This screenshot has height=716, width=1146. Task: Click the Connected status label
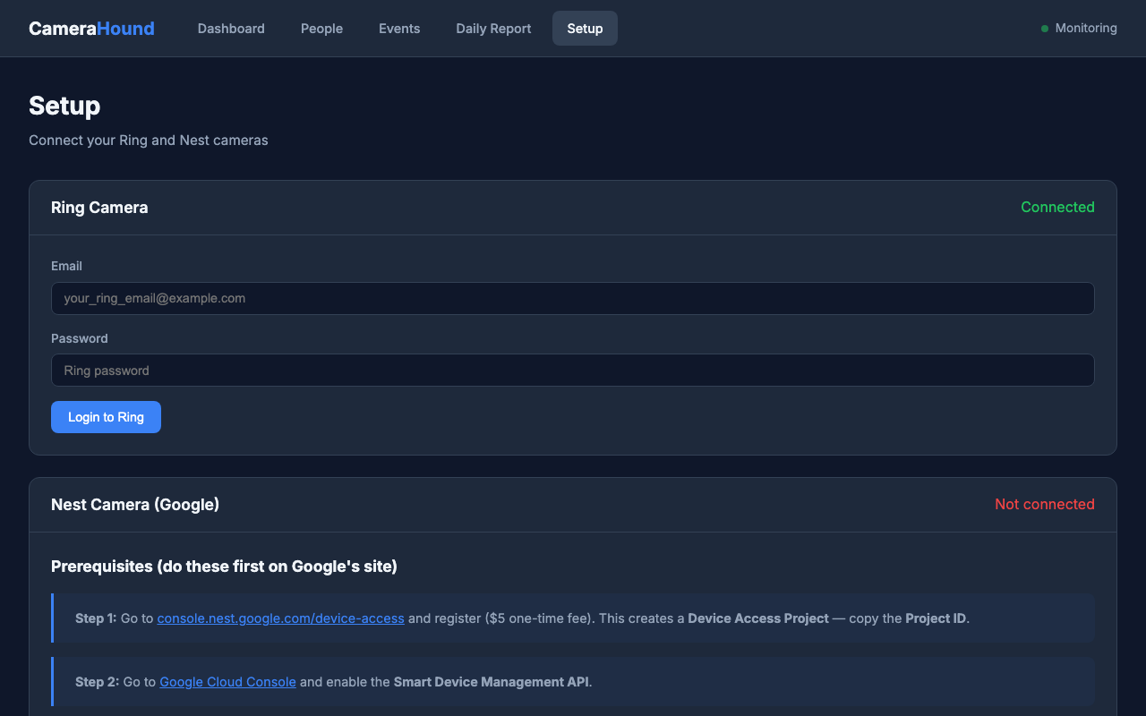coord(1057,207)
